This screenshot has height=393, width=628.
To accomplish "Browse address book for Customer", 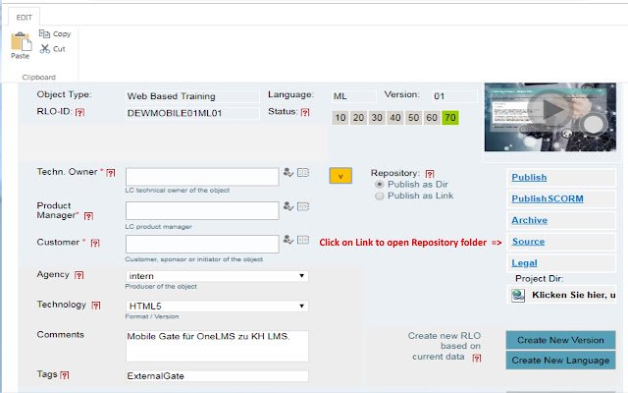I will coord(303,240).
